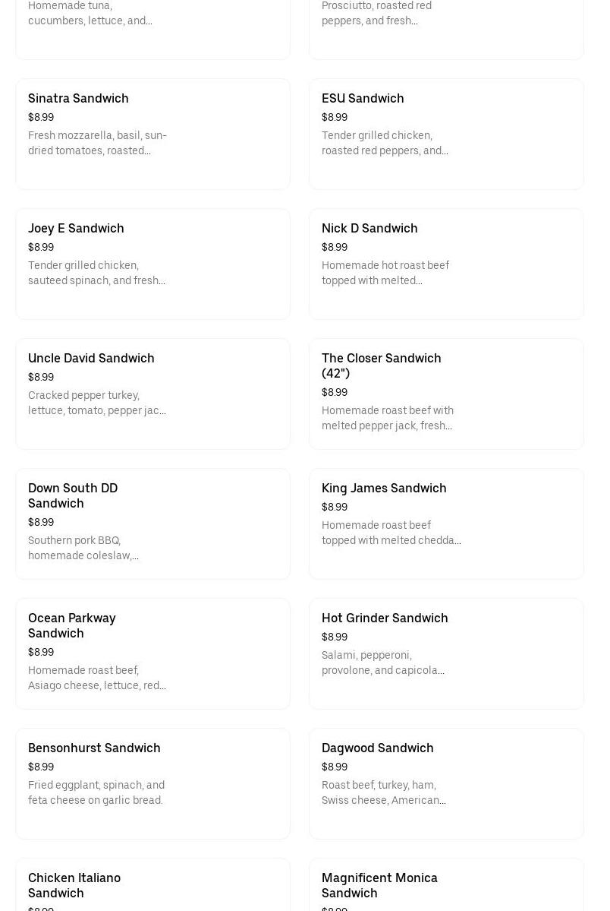Open the Sinatra Sandwich menu item

[x=78, y=99]
